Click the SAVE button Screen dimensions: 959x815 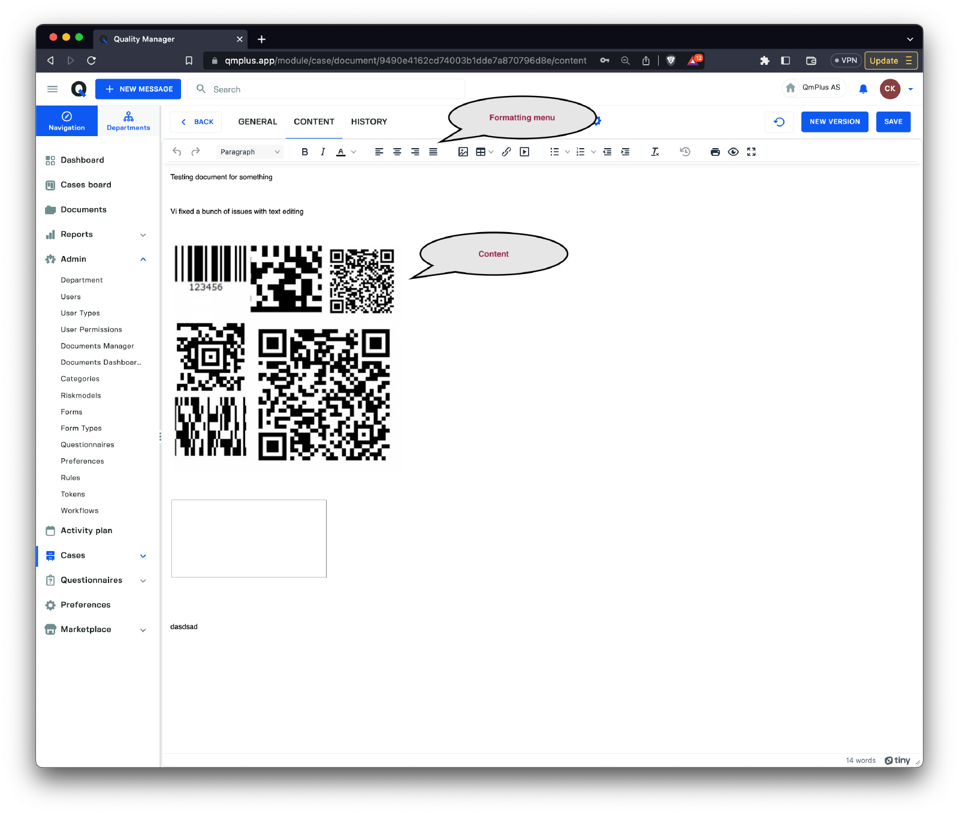tap(893, 122)
